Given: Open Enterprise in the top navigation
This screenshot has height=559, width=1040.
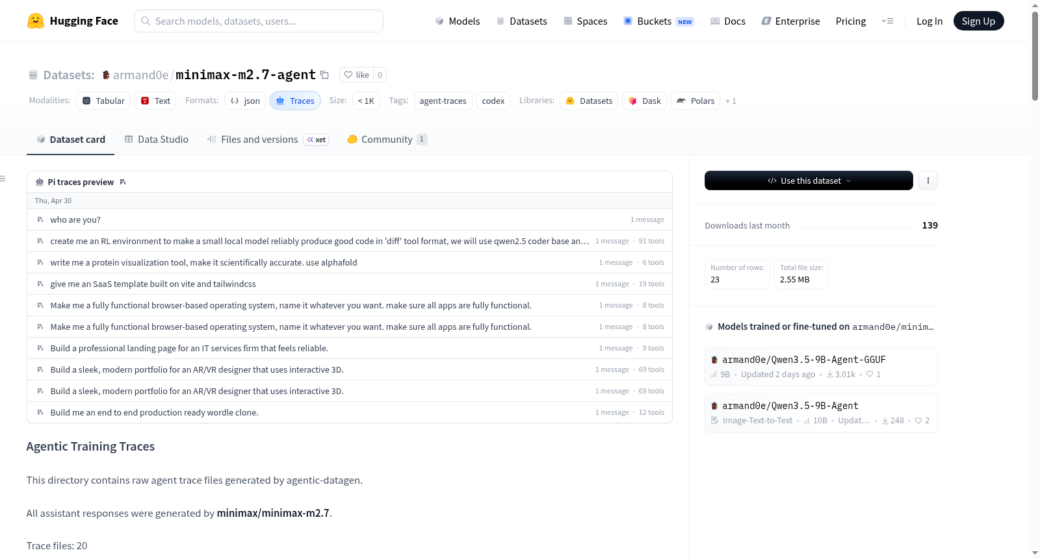Looking at the screenshot, I should (790, 21).
